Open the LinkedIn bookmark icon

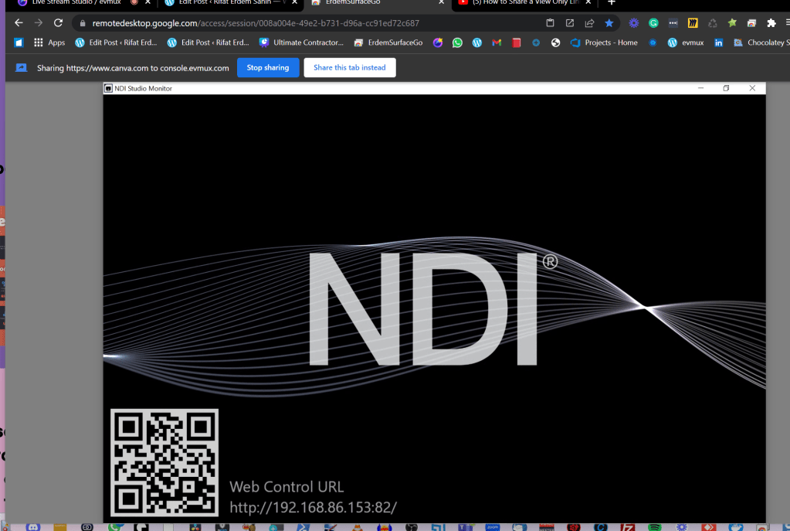point(718,43)
